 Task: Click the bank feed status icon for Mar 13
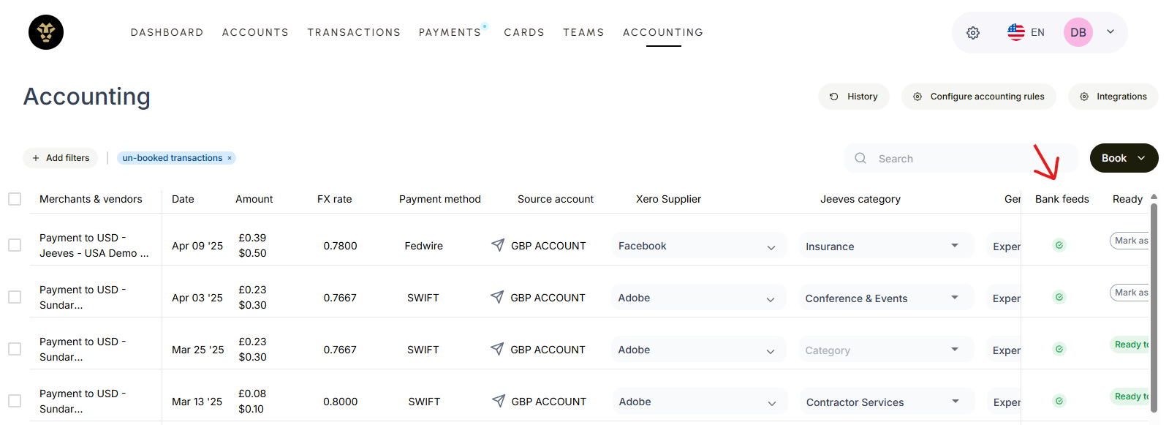click(1059, 401)
